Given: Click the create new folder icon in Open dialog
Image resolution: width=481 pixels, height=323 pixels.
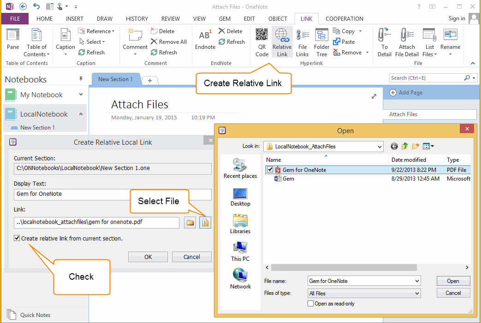Looking at the screenshot, I should 416,146.
